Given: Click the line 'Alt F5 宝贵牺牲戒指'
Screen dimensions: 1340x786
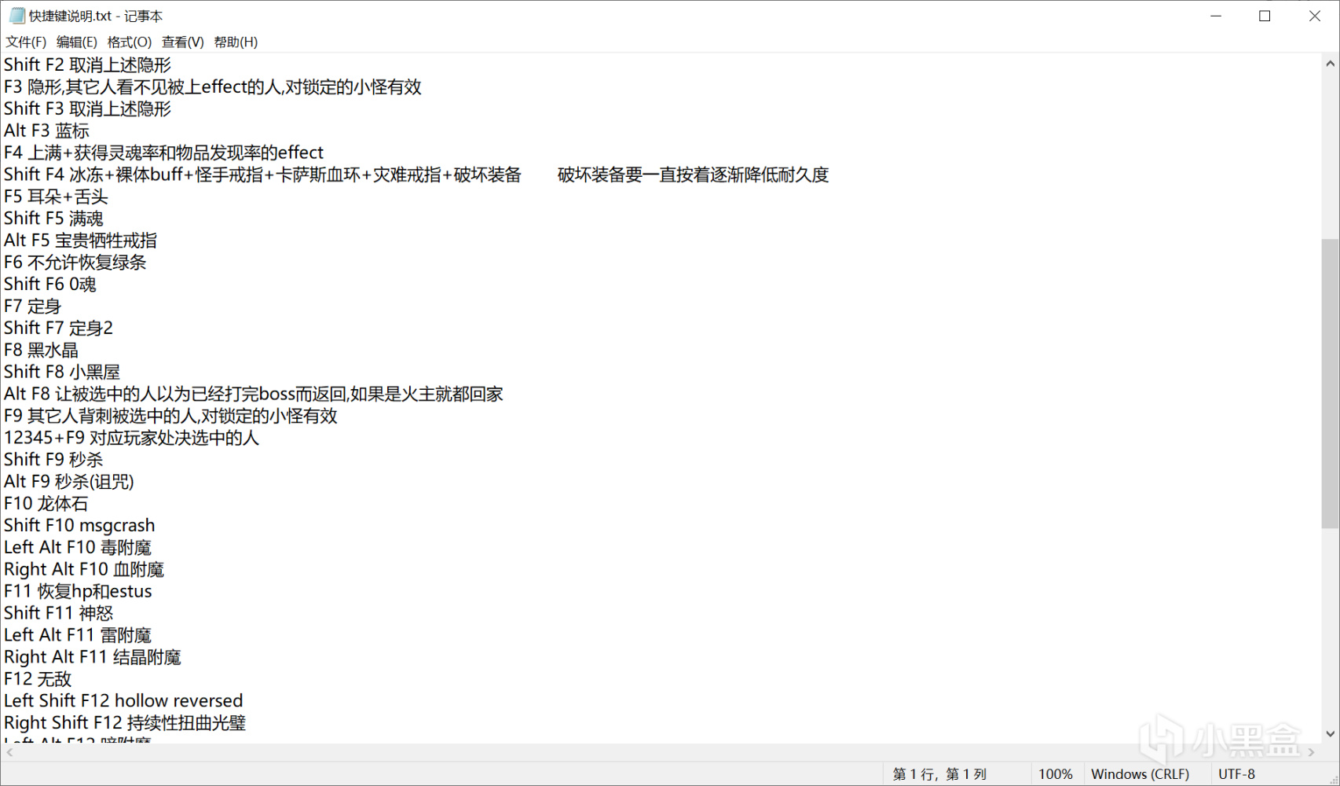Looking at the screenshot, I should point(80,241).
